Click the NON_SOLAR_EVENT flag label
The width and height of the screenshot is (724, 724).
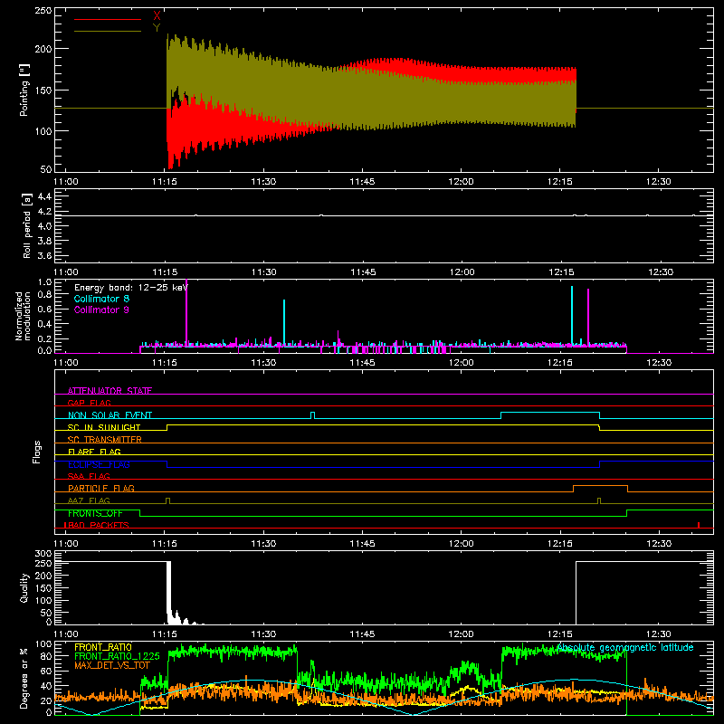click(110, 415)
